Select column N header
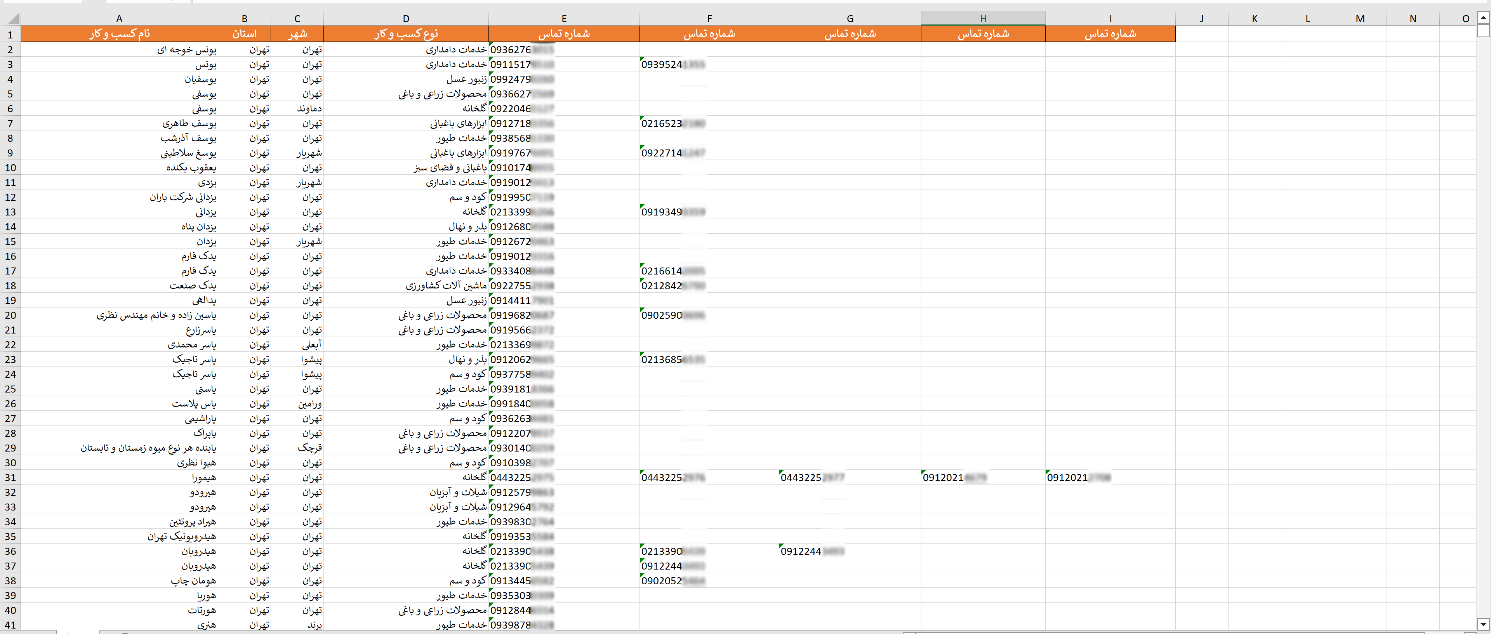This screenshot has height=634, width=1491. [x=1413, y=19]
